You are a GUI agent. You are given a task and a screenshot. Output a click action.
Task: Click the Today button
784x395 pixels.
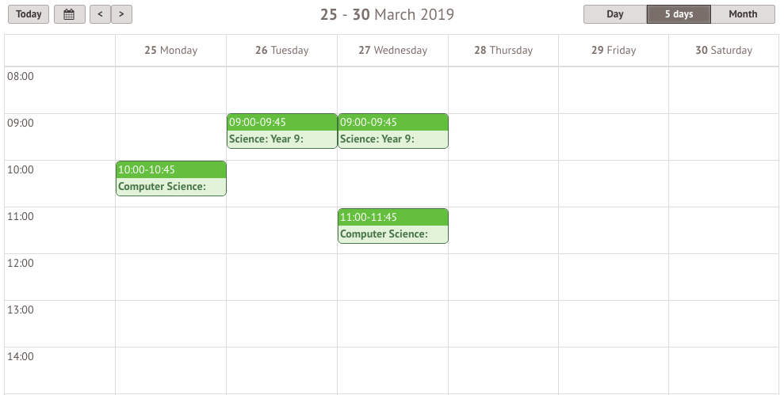(x=29, y=14)
